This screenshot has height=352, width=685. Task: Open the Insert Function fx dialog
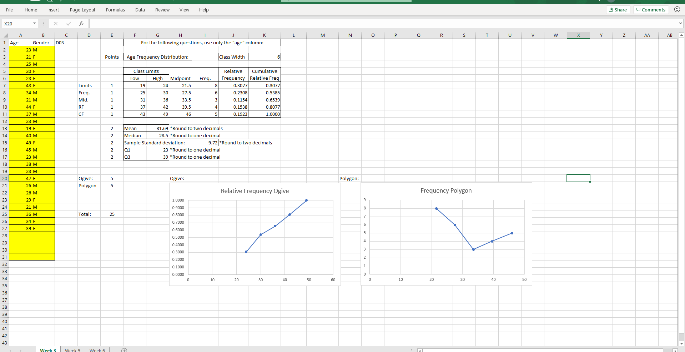(81, 24)
